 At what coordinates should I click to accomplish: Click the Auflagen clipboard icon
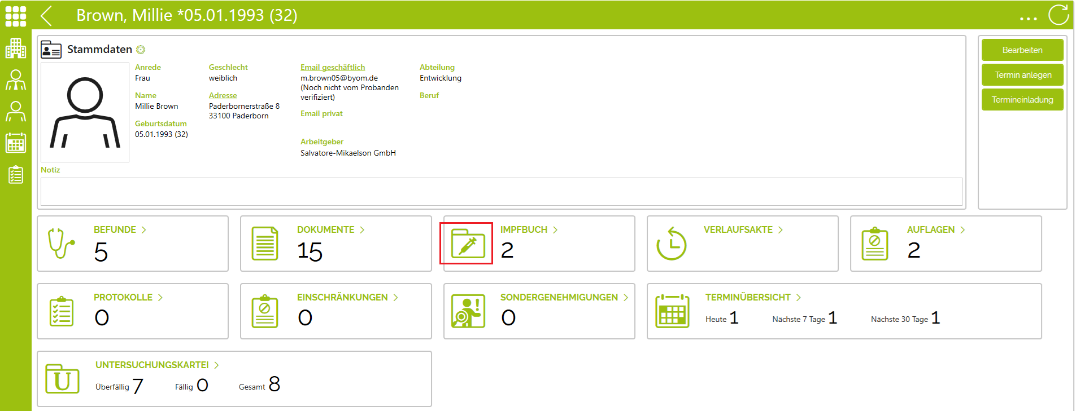[x=875, y=244]
